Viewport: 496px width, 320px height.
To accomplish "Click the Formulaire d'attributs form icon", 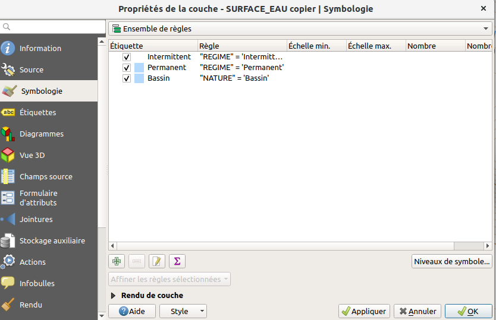I will 8,198.
